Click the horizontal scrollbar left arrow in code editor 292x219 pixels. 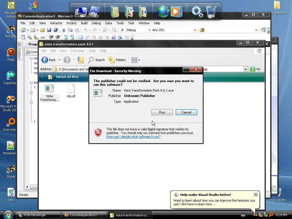coord(27,187)
